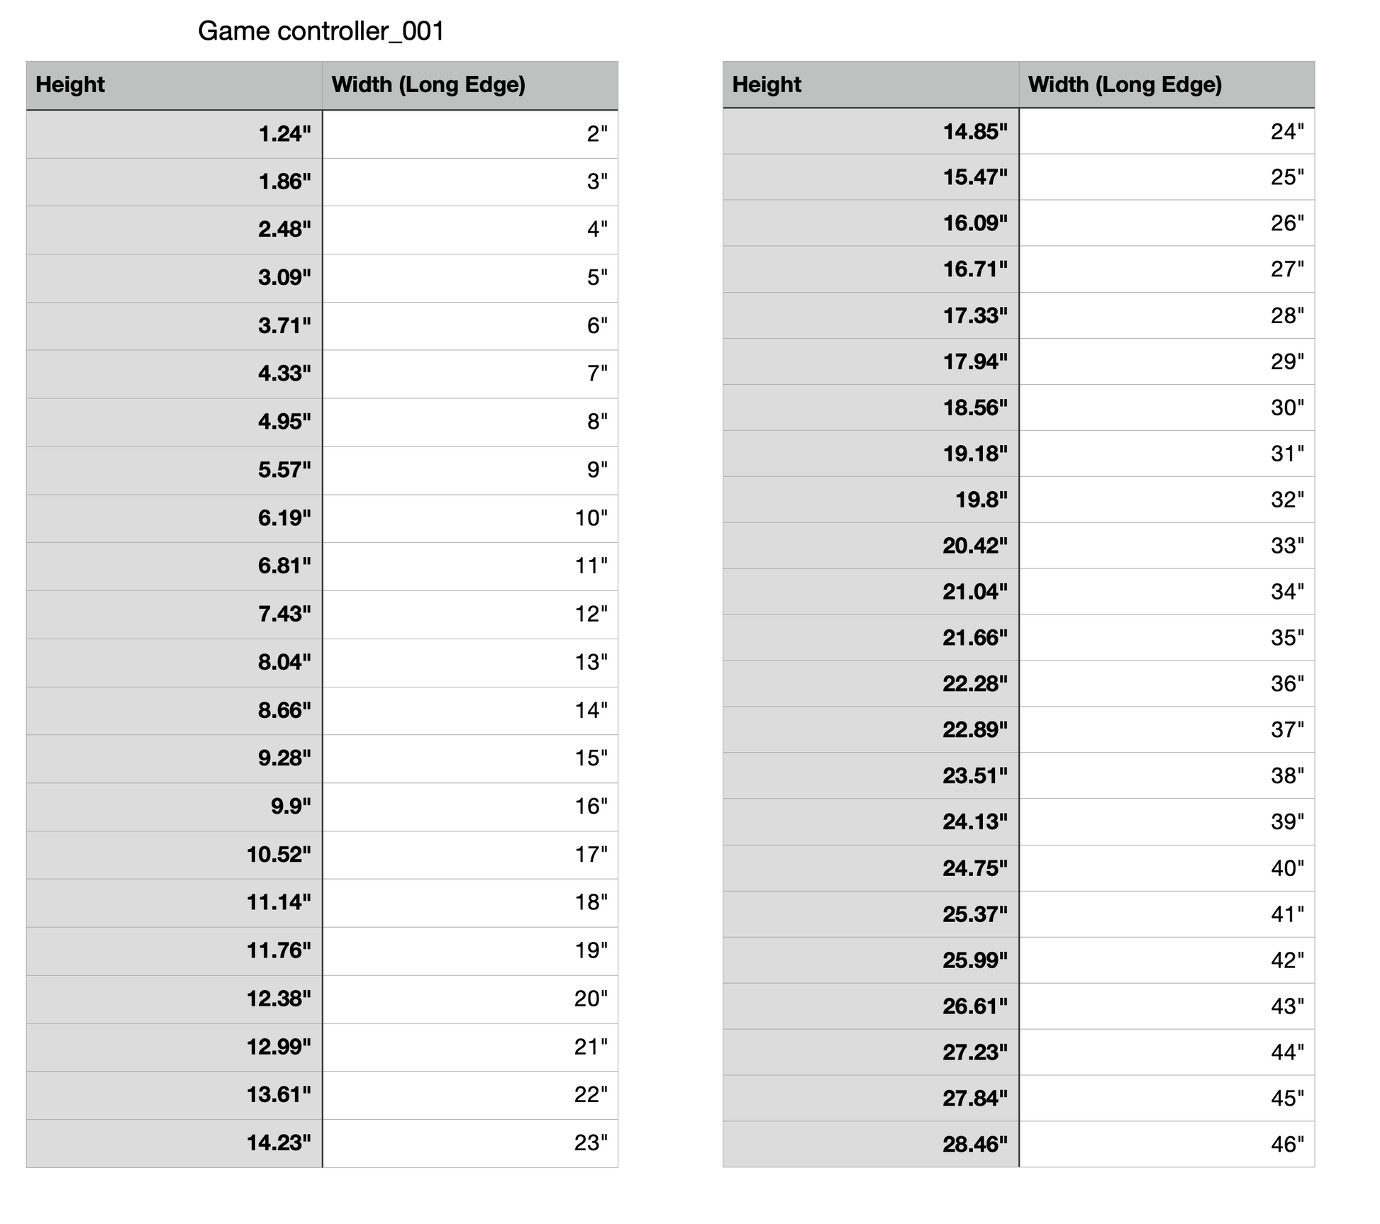Click the width cell showing 24"
The width and height of the screenshot is (1380, 1224).
point(1166,132)
